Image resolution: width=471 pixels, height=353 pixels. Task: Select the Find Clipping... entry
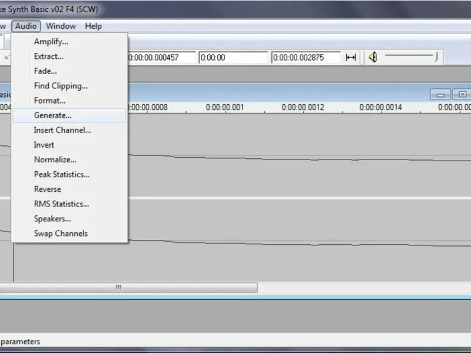click(69, 86)
